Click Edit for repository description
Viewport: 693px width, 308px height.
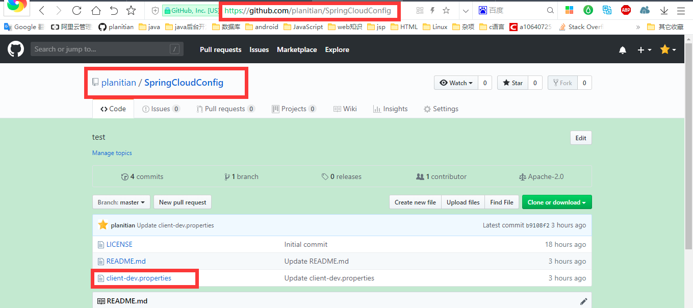click(581, 138)
